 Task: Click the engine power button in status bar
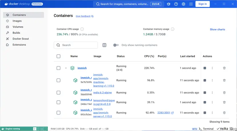42,129
